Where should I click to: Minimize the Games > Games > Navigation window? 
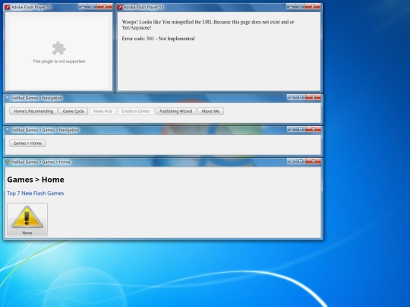292,129
